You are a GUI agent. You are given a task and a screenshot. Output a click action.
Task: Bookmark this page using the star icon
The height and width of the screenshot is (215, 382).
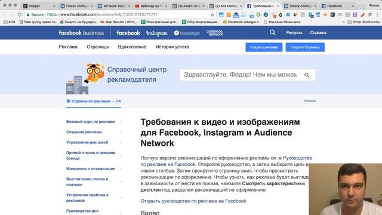pyautogui.click(x=212, y=14)
